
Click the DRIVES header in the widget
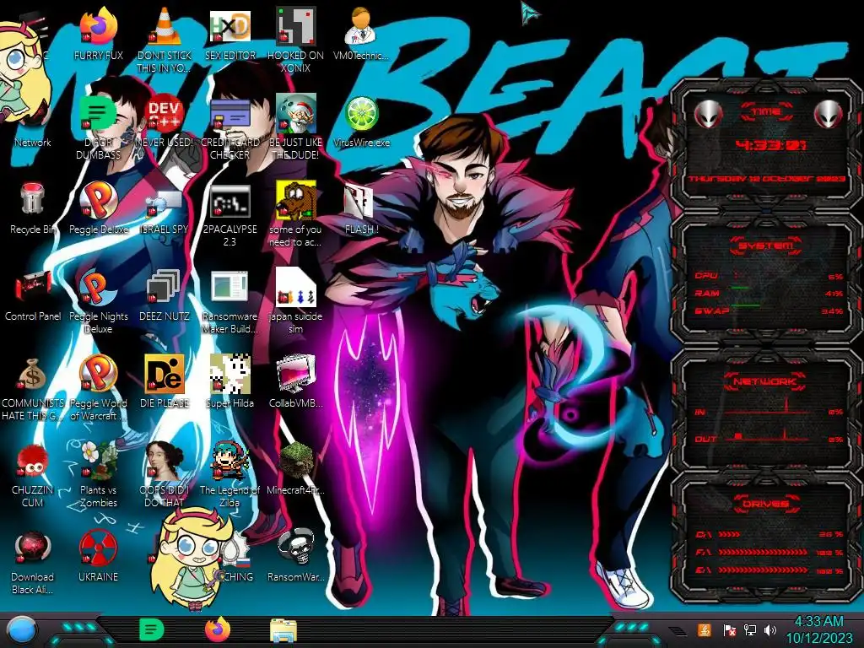tap(765, 504)
